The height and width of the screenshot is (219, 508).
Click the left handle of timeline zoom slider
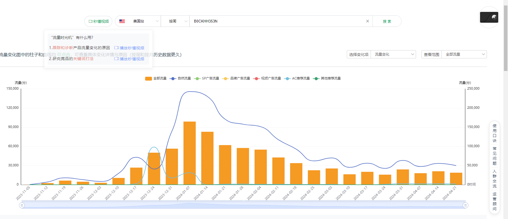[x=22, y=205]
